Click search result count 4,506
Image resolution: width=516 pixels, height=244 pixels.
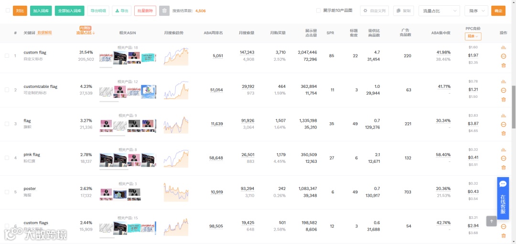200,11
